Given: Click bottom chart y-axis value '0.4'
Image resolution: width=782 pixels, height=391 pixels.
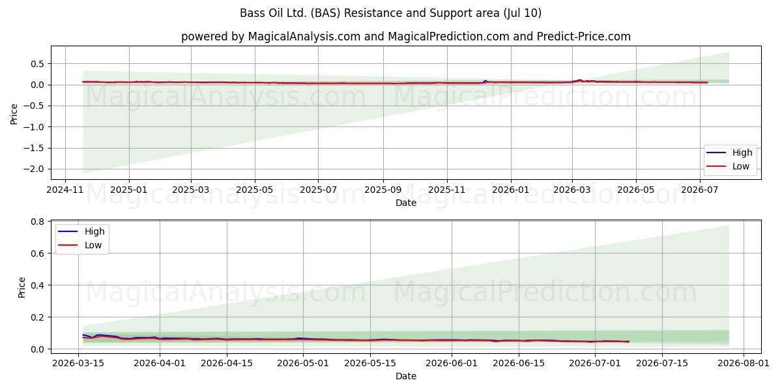Looking at the screenshot, I should click(x=38, y=285).
